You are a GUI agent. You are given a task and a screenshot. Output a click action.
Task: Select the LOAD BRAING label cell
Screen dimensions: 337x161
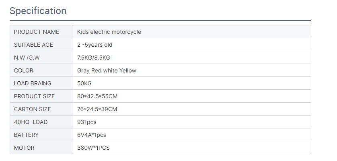(x=33, y=83)
